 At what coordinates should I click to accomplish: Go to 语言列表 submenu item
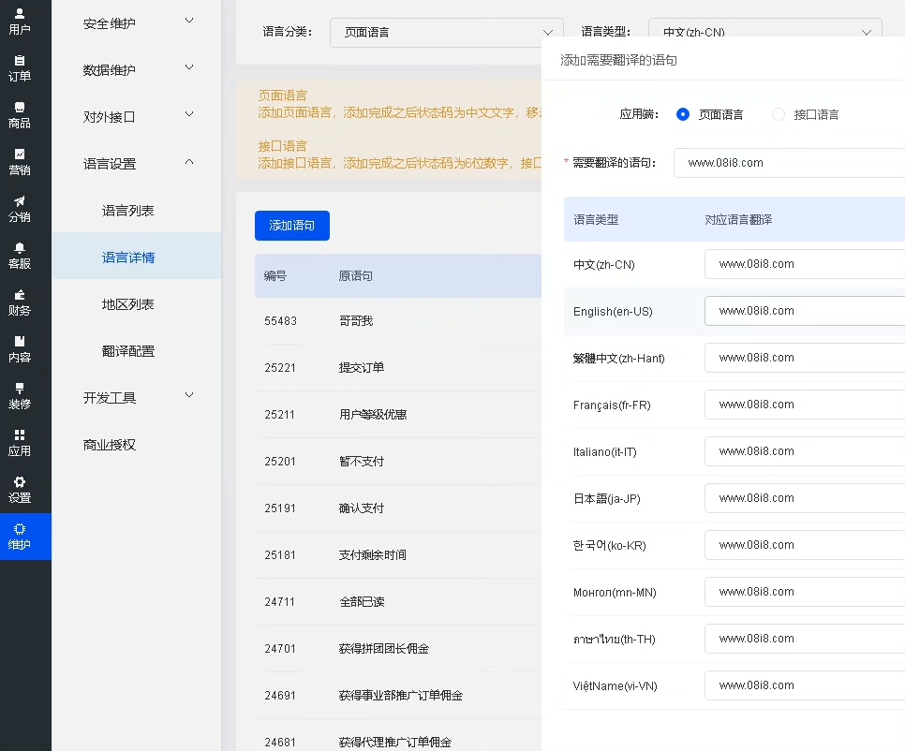[128, 211]
